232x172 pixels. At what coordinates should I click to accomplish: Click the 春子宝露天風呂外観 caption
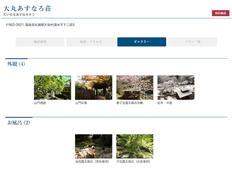(130, 103)
